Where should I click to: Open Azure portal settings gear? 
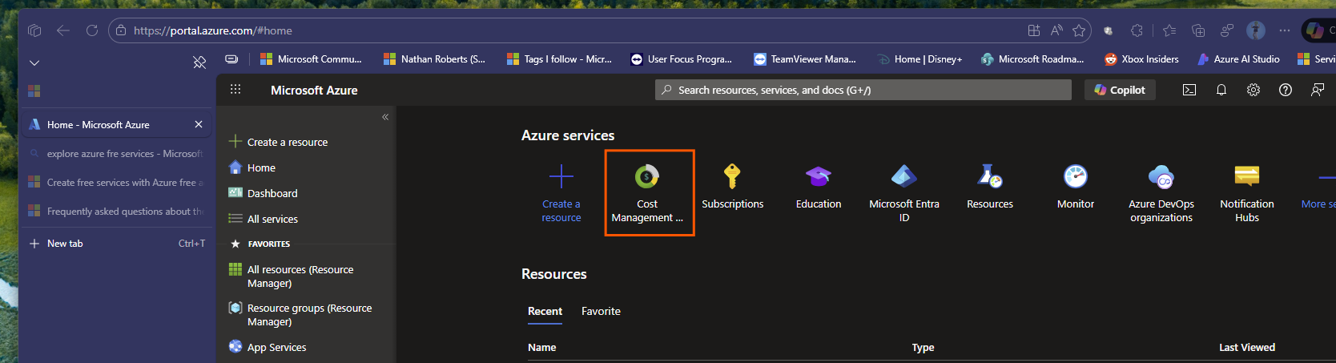1254,90
